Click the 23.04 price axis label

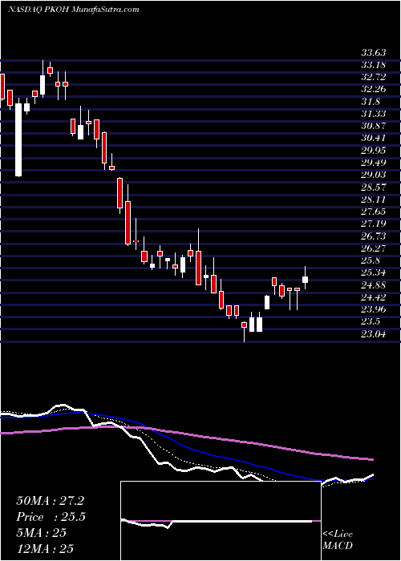(374, 334)
